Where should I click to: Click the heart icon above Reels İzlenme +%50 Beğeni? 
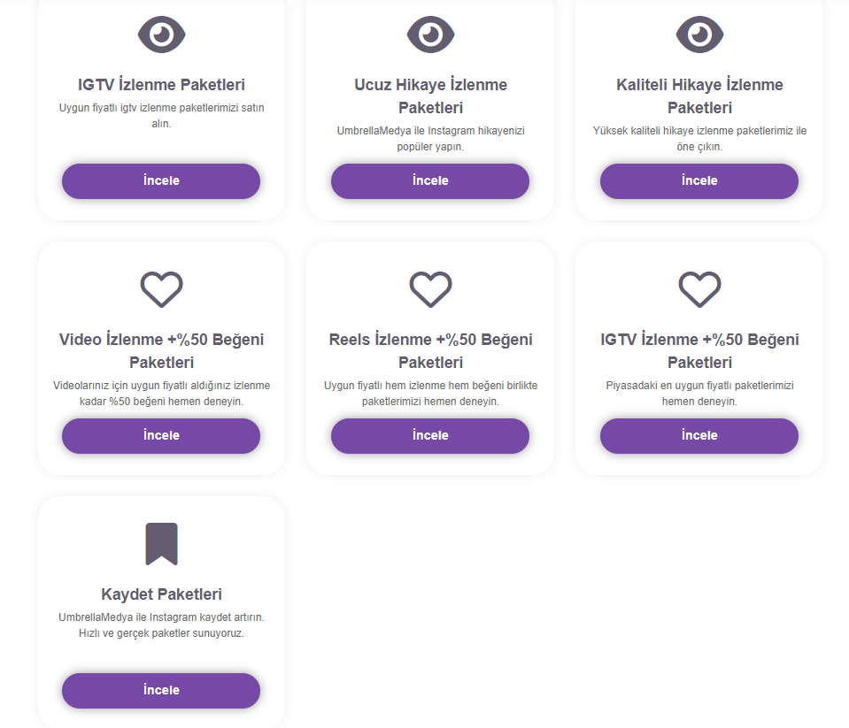pyautogui.click(x=430, y=289)
